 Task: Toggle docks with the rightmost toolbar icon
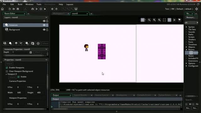click(x=76, y=9)
